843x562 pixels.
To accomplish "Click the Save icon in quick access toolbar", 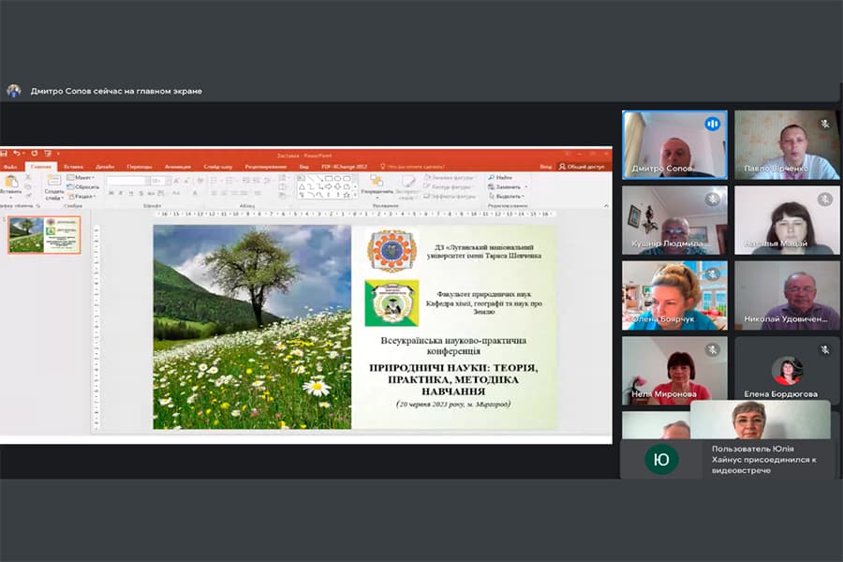I will click(5, 154).
